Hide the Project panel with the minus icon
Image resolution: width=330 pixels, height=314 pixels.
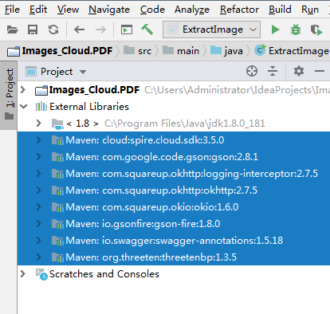[320, 71]
